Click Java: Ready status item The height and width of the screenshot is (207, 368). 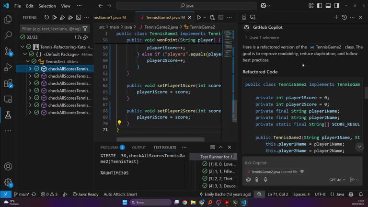pyautogui.click(x=86, y=194)
